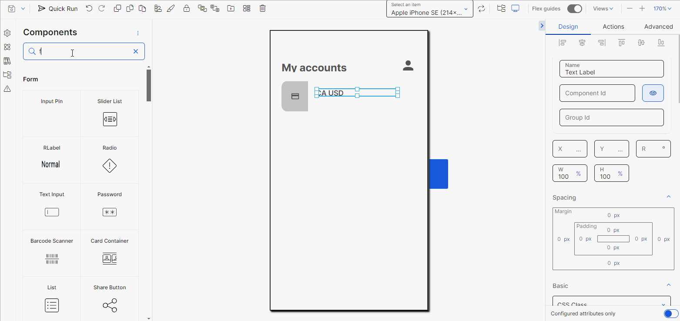This screenshot has height=321, width=680.
Task: Open the device selector dropdown 'Apple iPhone SE'
Action: [429, 9]
